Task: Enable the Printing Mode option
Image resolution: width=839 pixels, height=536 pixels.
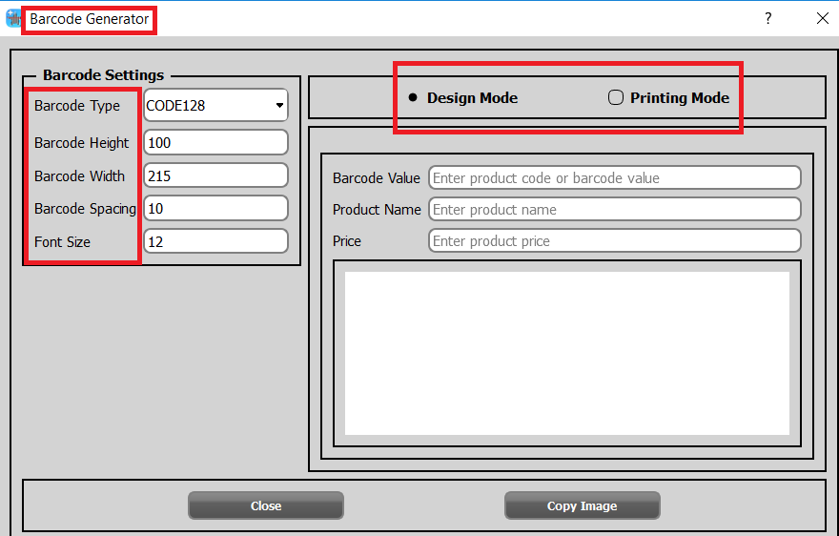Action: click(x=616, y=97)
